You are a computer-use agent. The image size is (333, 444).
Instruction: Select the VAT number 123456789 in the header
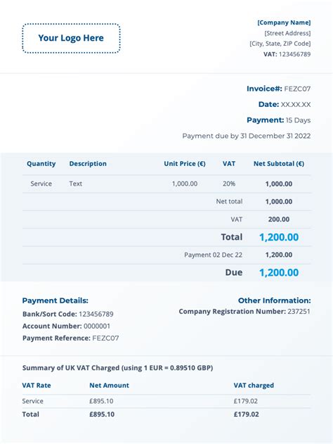coord(294,54)
